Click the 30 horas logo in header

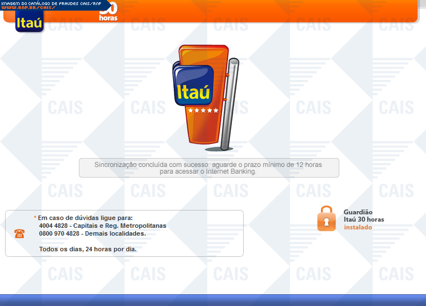[x=108, y=12]
